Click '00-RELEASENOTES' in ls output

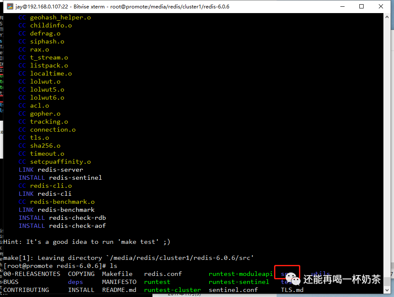(x=32, y=274)
